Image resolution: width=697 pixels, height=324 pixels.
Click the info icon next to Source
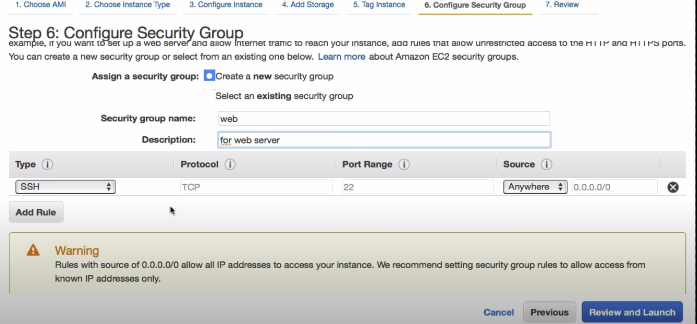click(x=546, y=164)
